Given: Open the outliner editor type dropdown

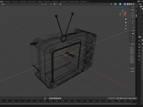Looking at the screenshot, I should tap(140, 4).
